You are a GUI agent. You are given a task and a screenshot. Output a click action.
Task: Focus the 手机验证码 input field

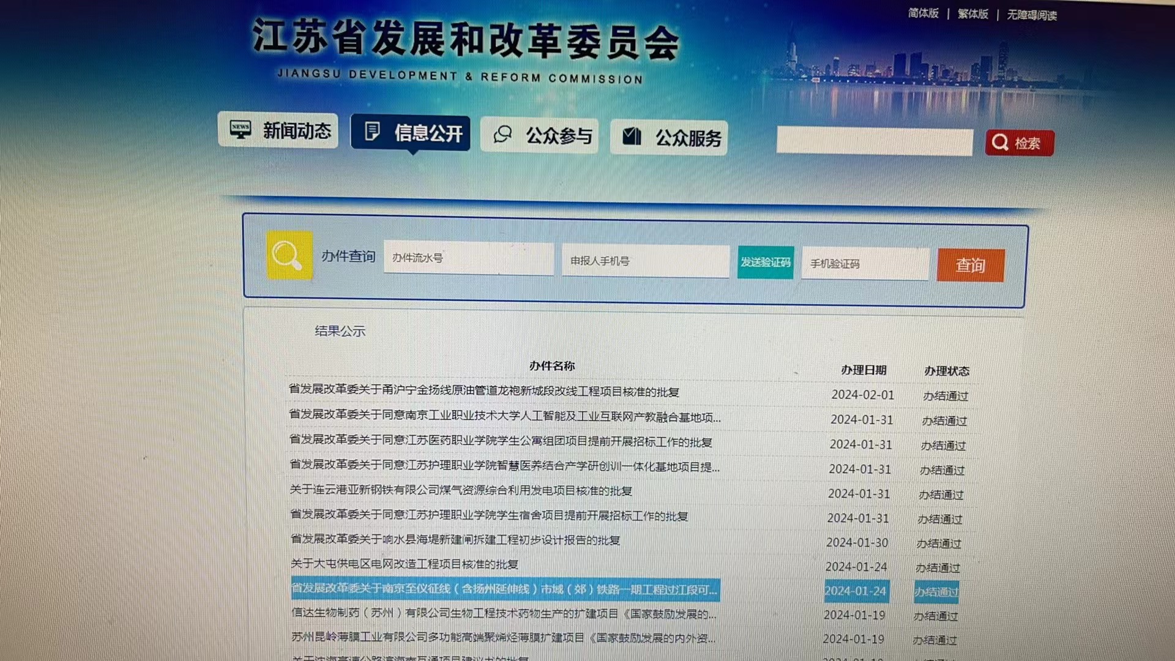865,264
